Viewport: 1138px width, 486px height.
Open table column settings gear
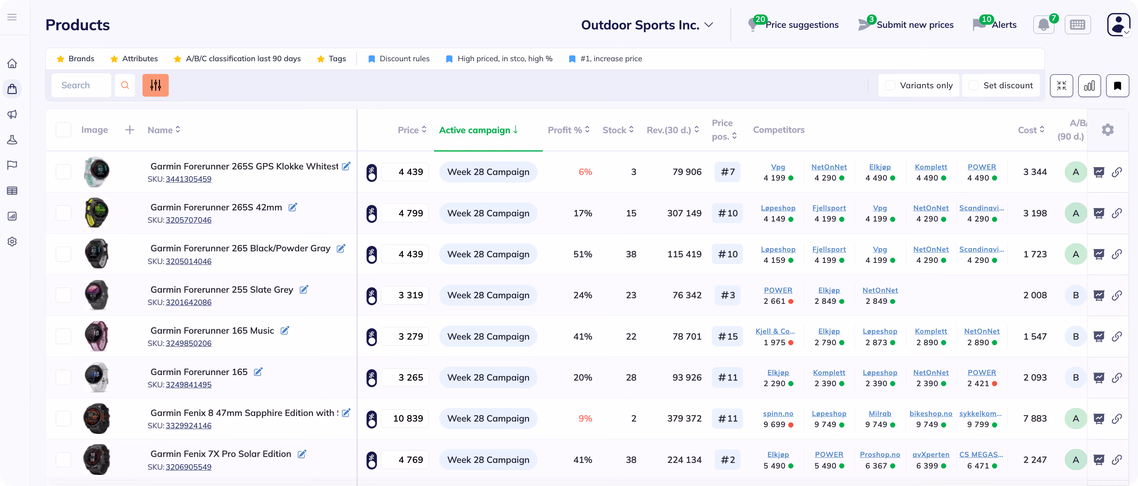click(x=1107, y=130)
